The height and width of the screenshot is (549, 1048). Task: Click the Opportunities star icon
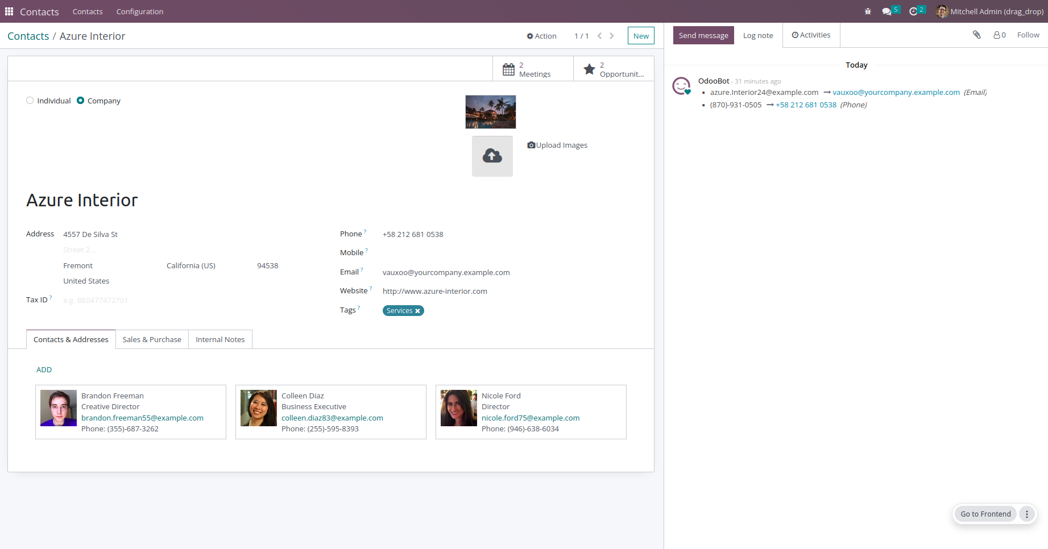tap(590, 69)
